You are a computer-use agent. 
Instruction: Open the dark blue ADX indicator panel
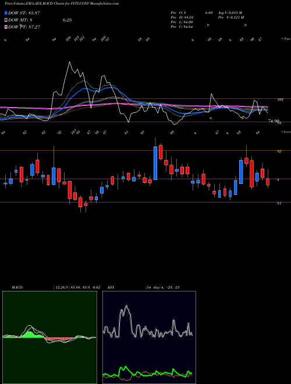(x=149, y=337)
